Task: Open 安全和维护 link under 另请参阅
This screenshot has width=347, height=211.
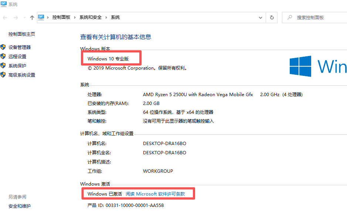Action: 20,206
